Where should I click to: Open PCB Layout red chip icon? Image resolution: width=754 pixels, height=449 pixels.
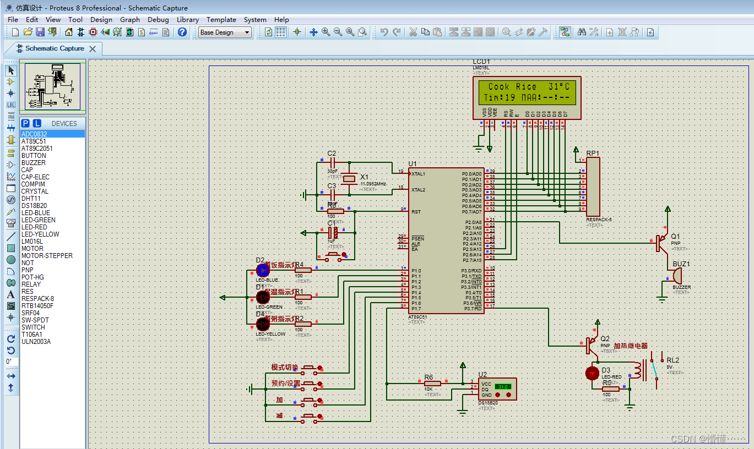pyautogui.click(x=93, y=32)
